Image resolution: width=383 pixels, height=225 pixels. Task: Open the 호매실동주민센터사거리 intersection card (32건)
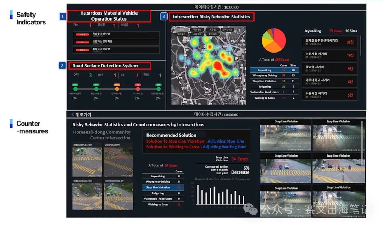(330, 42)
